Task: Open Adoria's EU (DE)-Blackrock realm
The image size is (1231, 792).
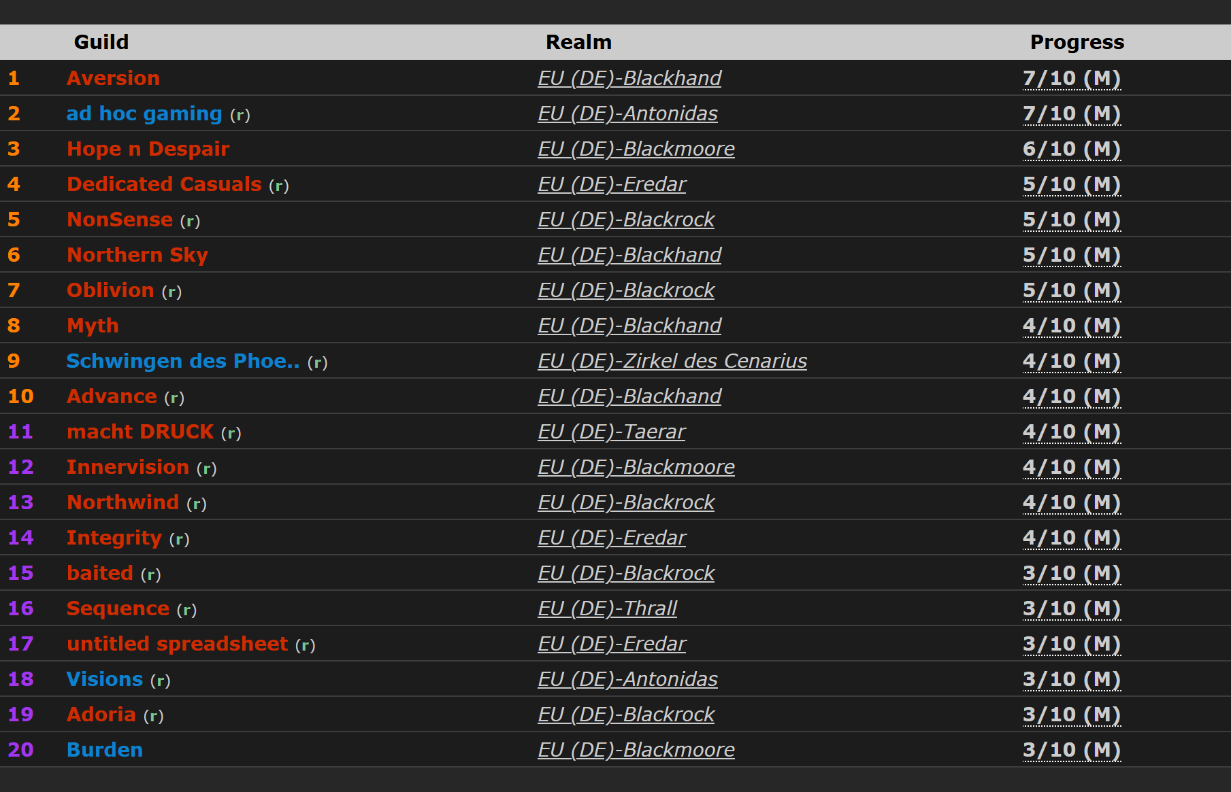Action: coord(626,714)
